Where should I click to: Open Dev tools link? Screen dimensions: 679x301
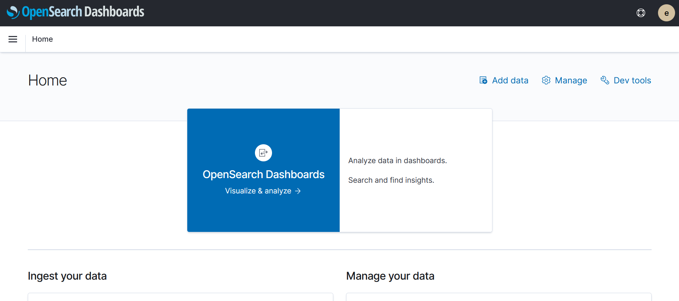(x=626, y=81)
